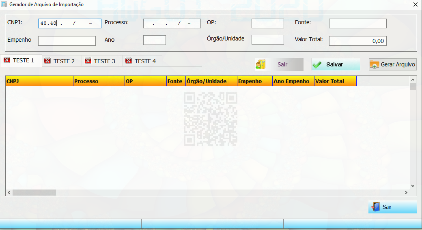Viewport: 422px width, 230px height.
Task: Select the TESTE 4 tab
Action: click(142, 61)
